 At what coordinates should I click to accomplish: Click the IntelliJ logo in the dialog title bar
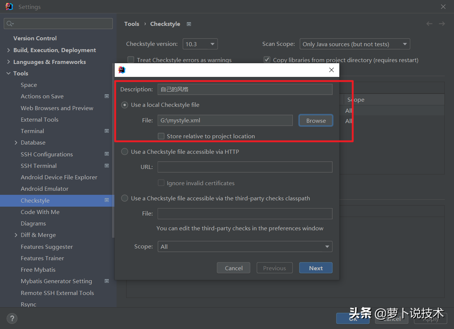pos(122,70)
